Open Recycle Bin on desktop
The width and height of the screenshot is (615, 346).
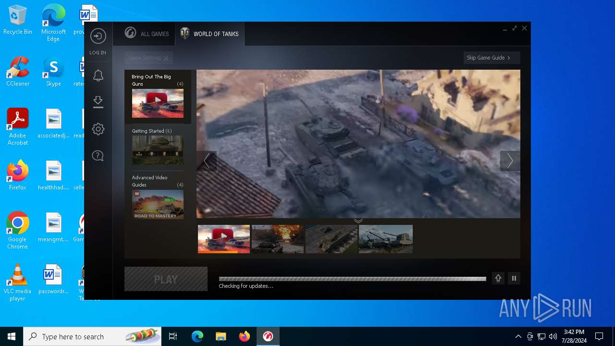click(x=18, y=20)
